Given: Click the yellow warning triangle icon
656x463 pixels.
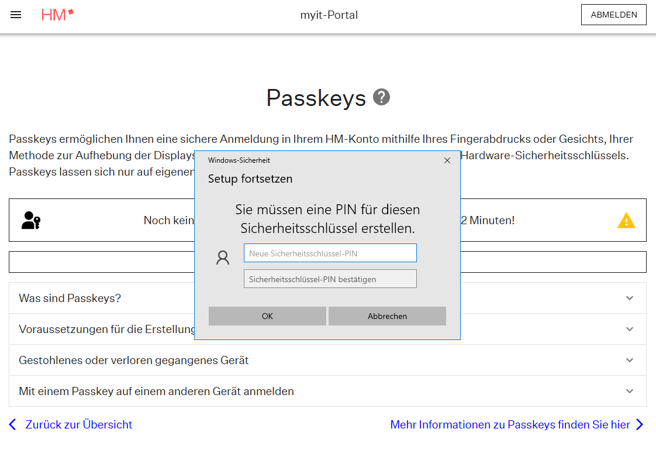Looking at the screenshot, I should (626, 221).
